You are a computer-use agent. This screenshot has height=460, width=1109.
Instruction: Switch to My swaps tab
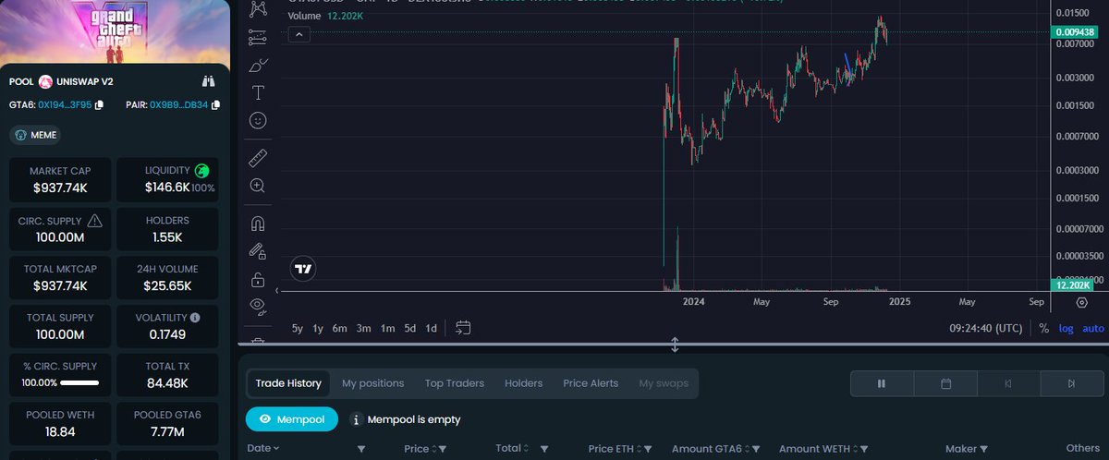(x=664, y=383)
